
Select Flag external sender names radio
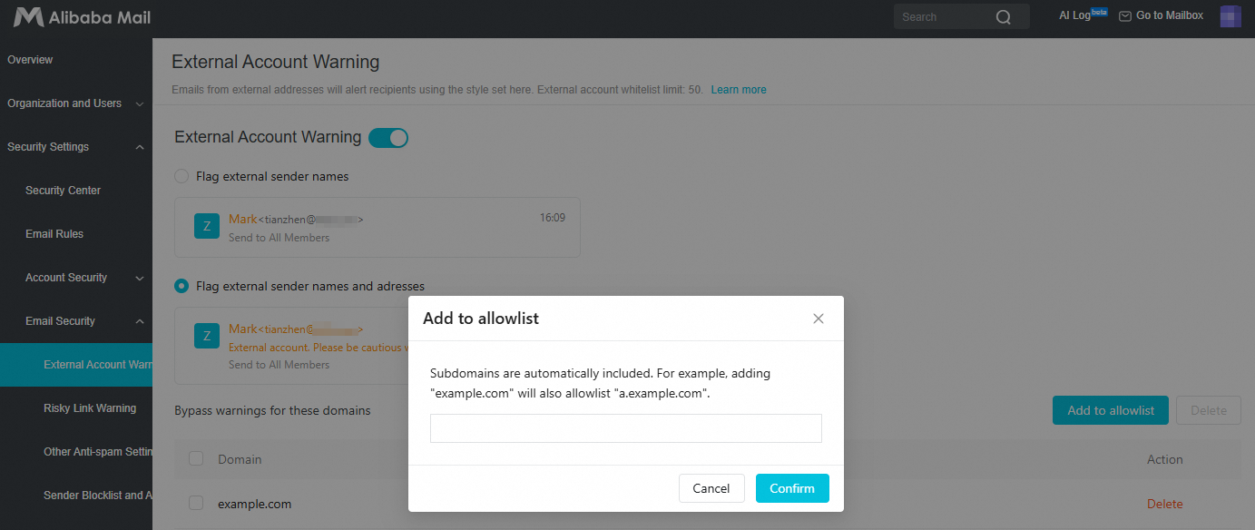tap(181, 176)
